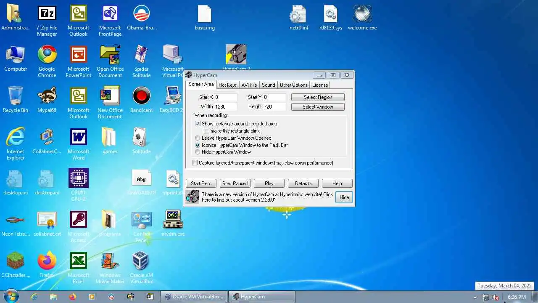Click the Play button in HyperCam

coord(269,183)
